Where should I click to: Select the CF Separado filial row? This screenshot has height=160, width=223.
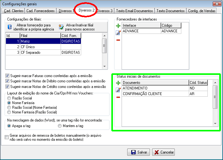point(43,53)
